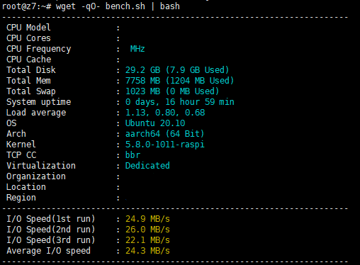This screenshot has height=265, width=360.
Task: Click the 'Kernel' label
Action: click(21, 145)
